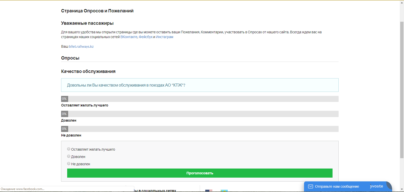Select radio option Оставляет желать лучшего
The width and height of the screenshot is (404, 192).
point(69,149)
